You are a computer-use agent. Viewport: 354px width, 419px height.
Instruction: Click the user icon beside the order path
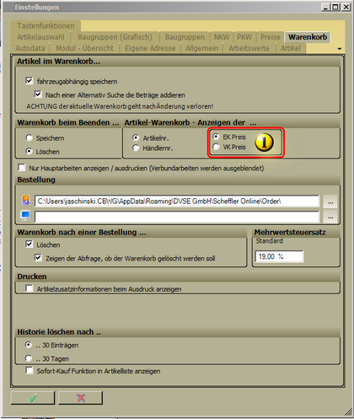coord(26,200)
